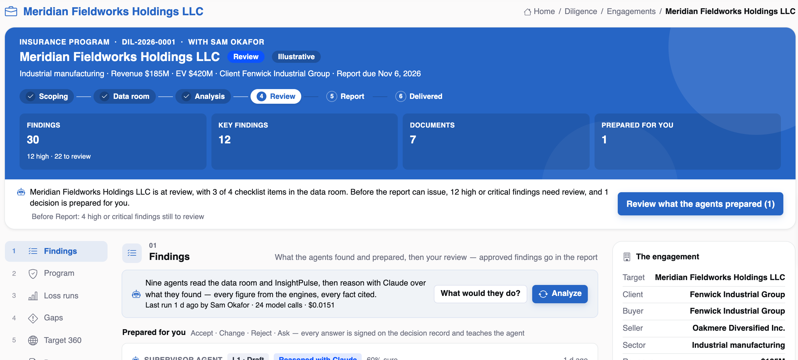Viewport: 798px width, 360px height.
Task: Open Target 360 section in sidebar
Action: (x=56, y=340)
